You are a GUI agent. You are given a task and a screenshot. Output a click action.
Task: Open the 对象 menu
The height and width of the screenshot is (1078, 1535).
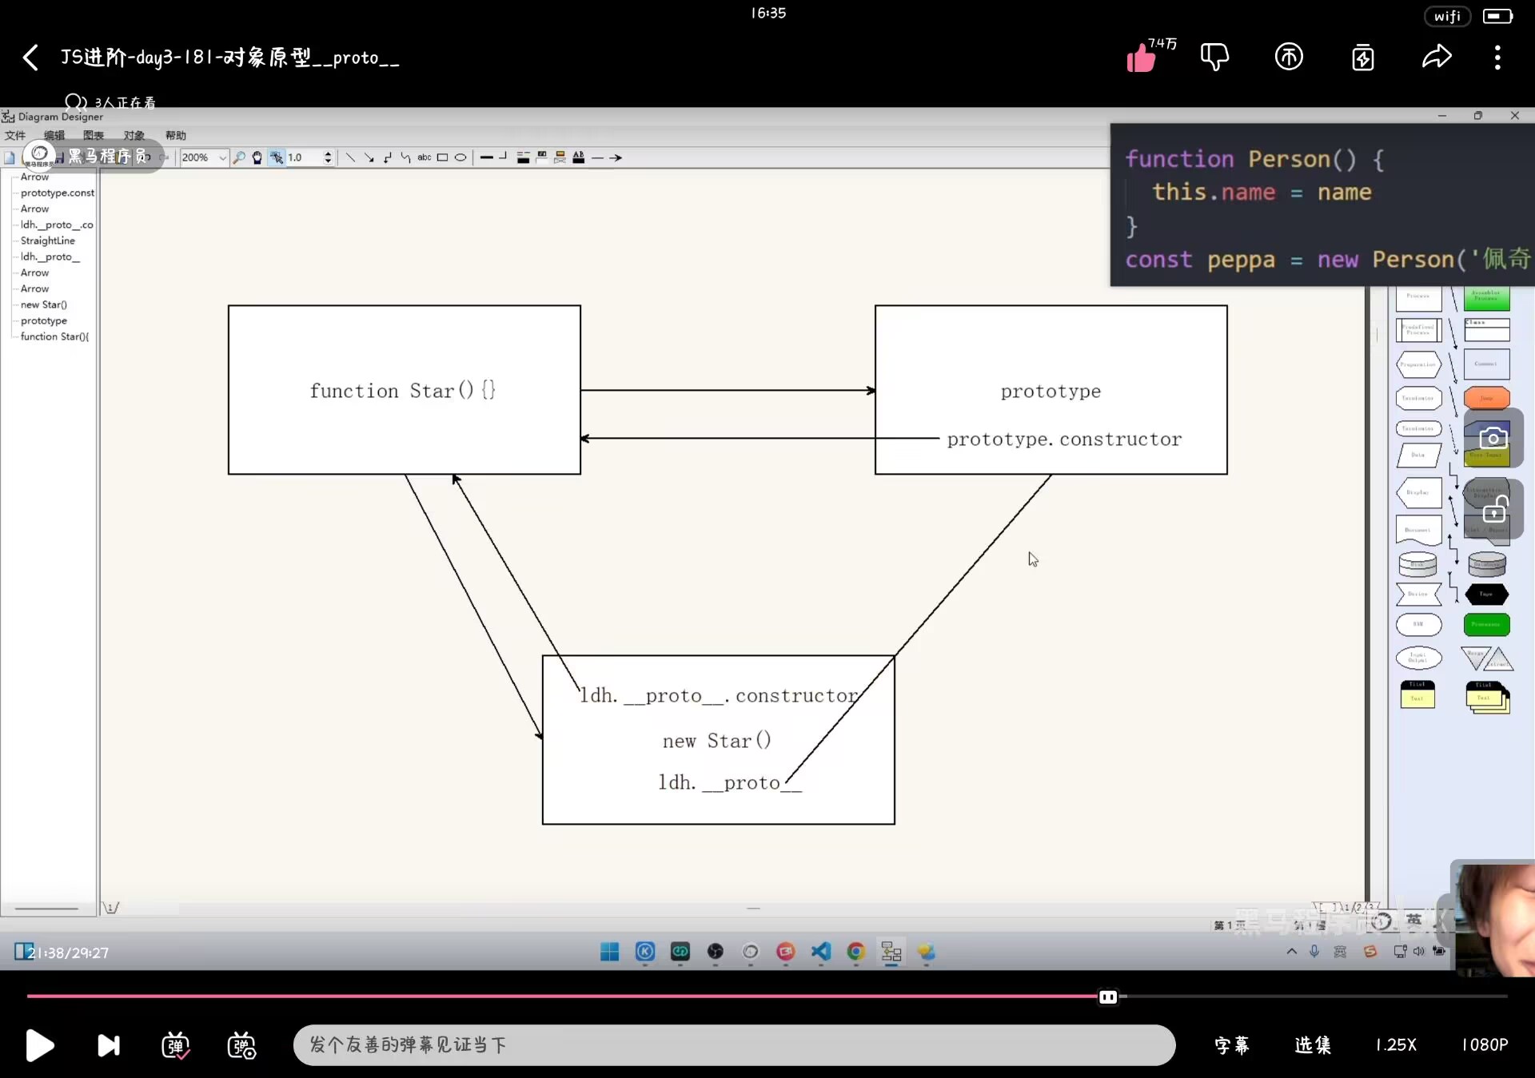[134, 135]
